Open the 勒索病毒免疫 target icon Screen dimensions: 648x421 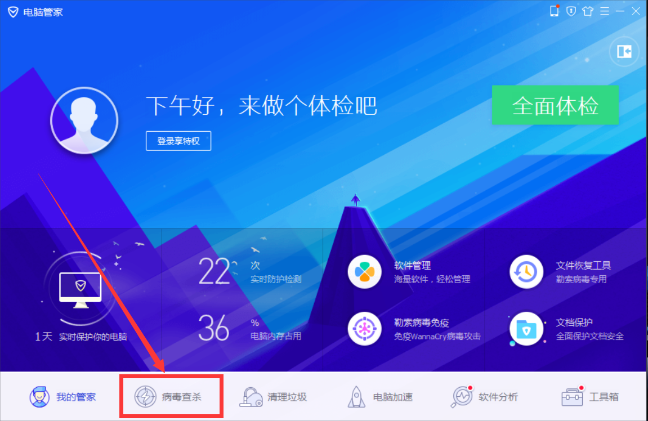click(x=364, y=329)
